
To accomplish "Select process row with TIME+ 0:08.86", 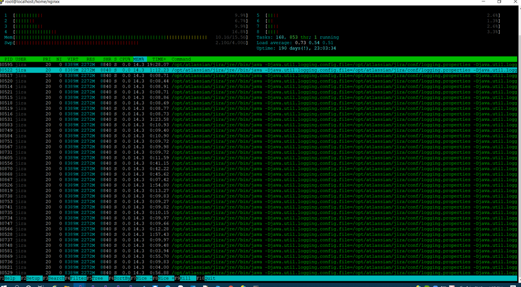I will tap(259, 97).
